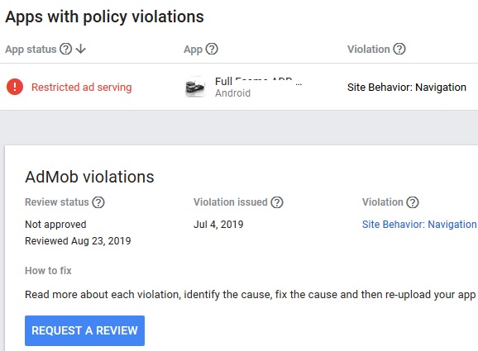Image resolution: width=478 pixels, height=351 pixels.
Task: Click the red restricted ad serving alert icon
Action: click(x=15, y=87)
